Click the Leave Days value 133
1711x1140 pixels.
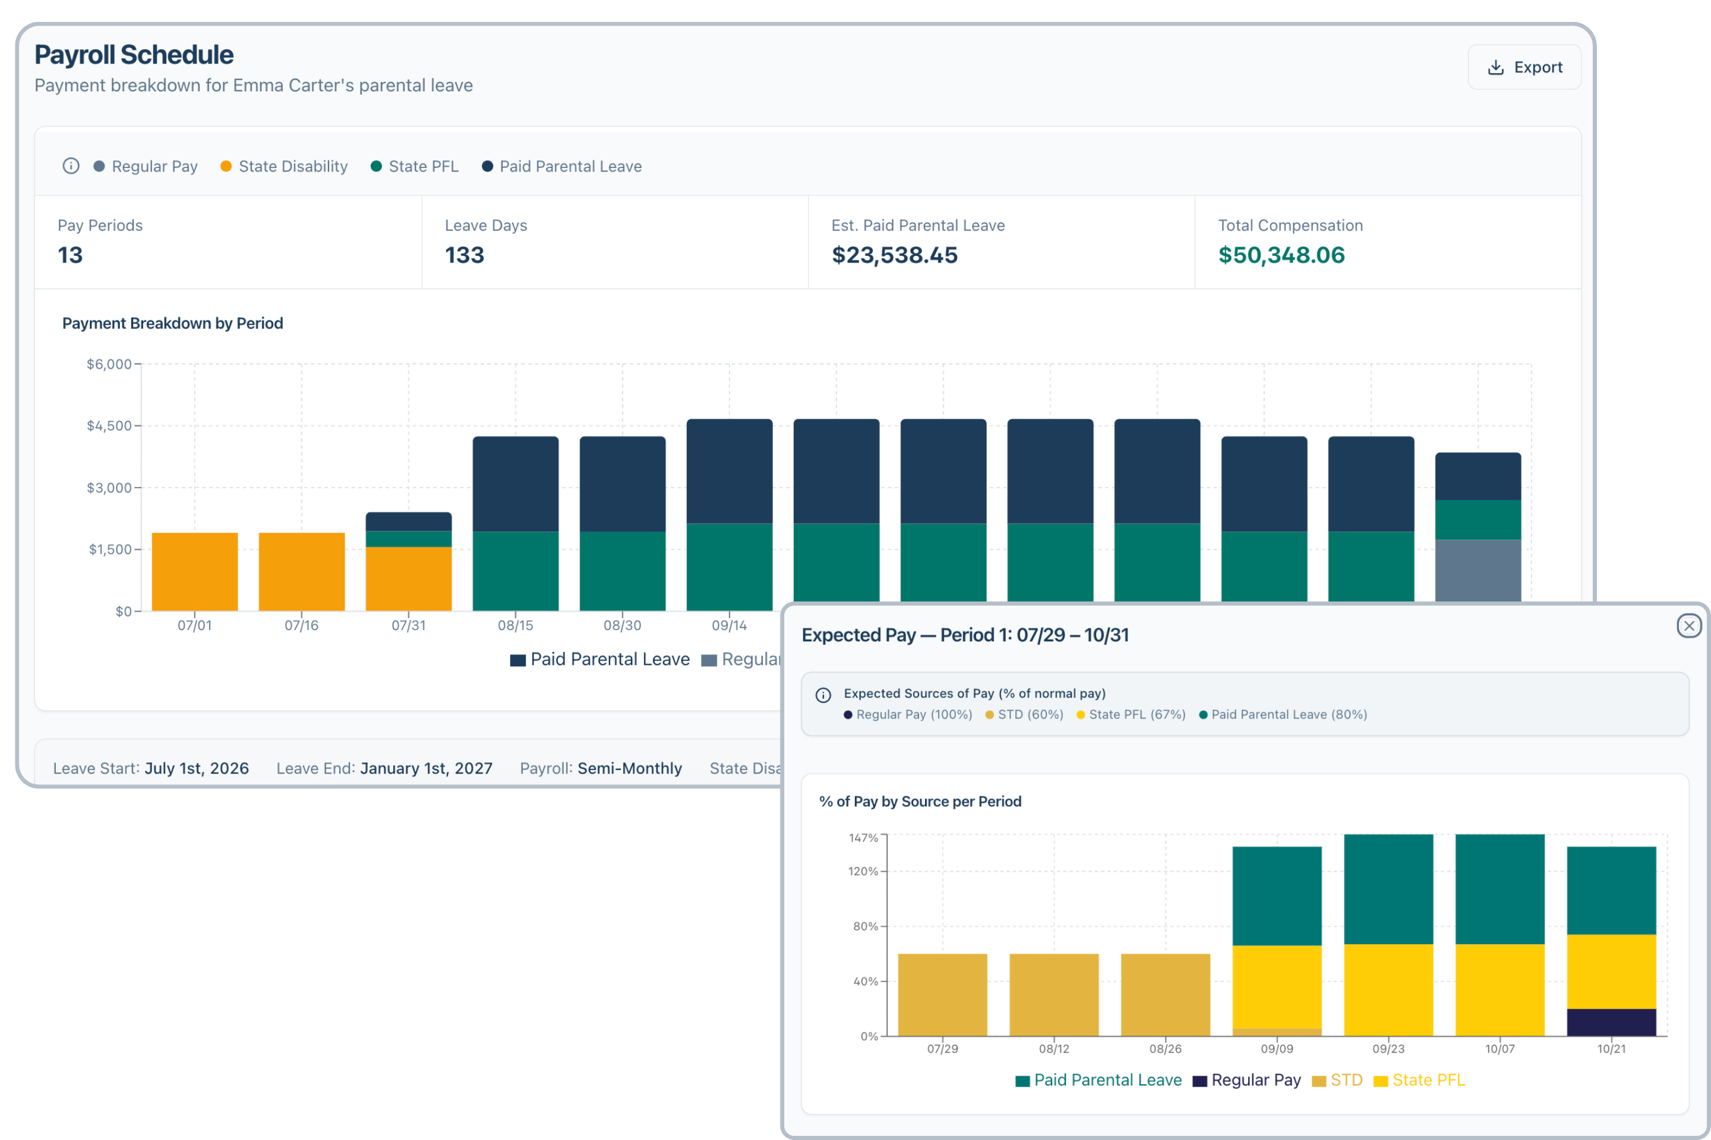tap(465, 255)
